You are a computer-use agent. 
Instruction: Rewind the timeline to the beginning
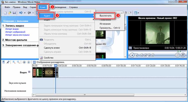coord(24,62)
